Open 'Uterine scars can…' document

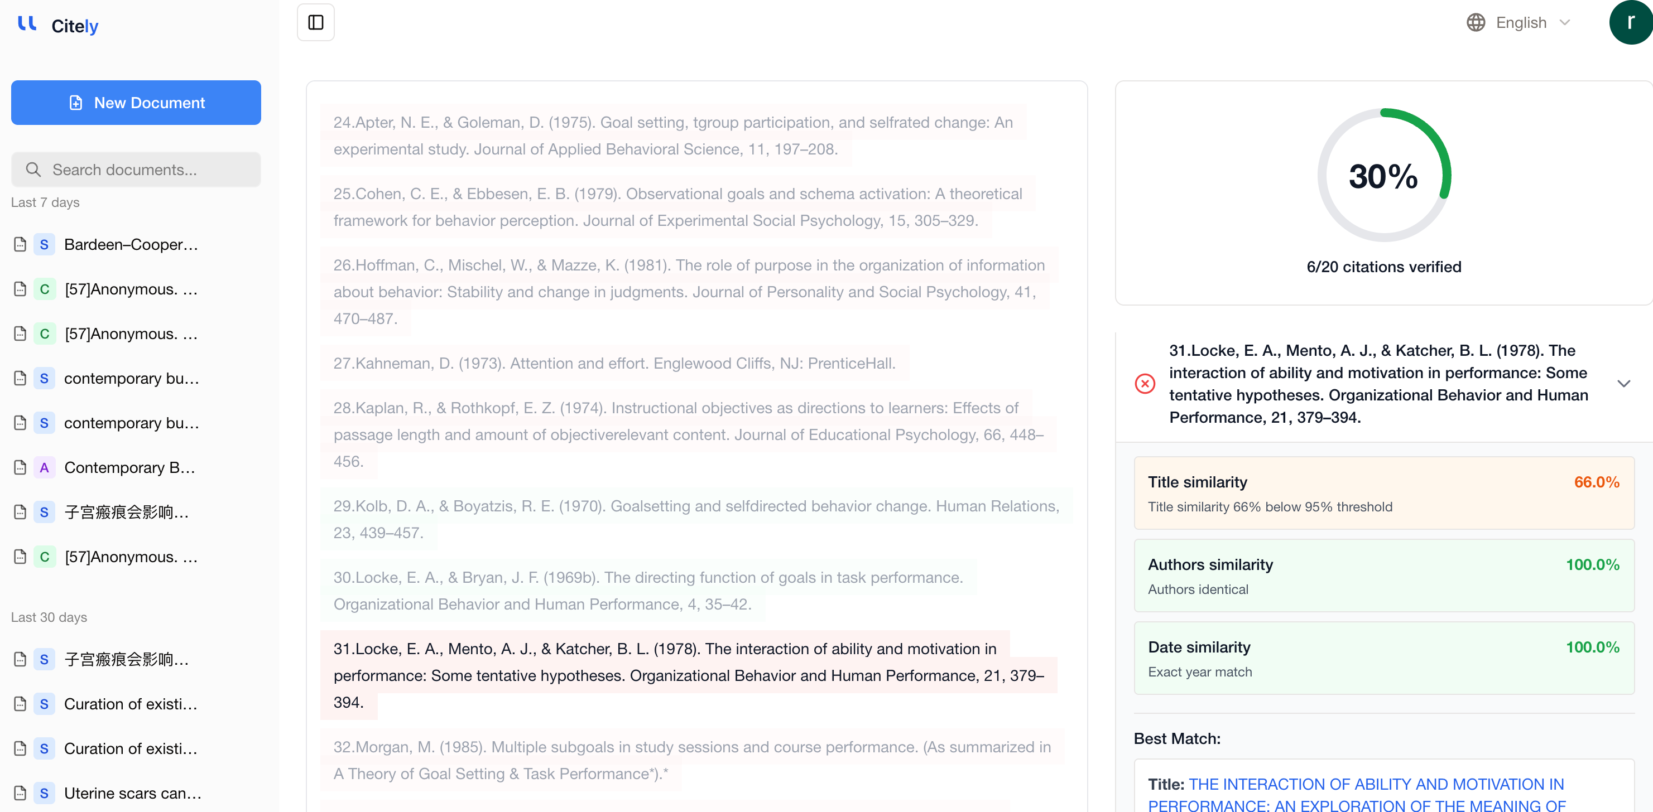tap(132, 792)
